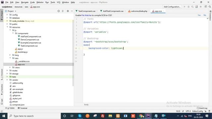Open the Terminal tool window
Image resolution: width=212 pixels, height=119 pixels.
[23, 108]
